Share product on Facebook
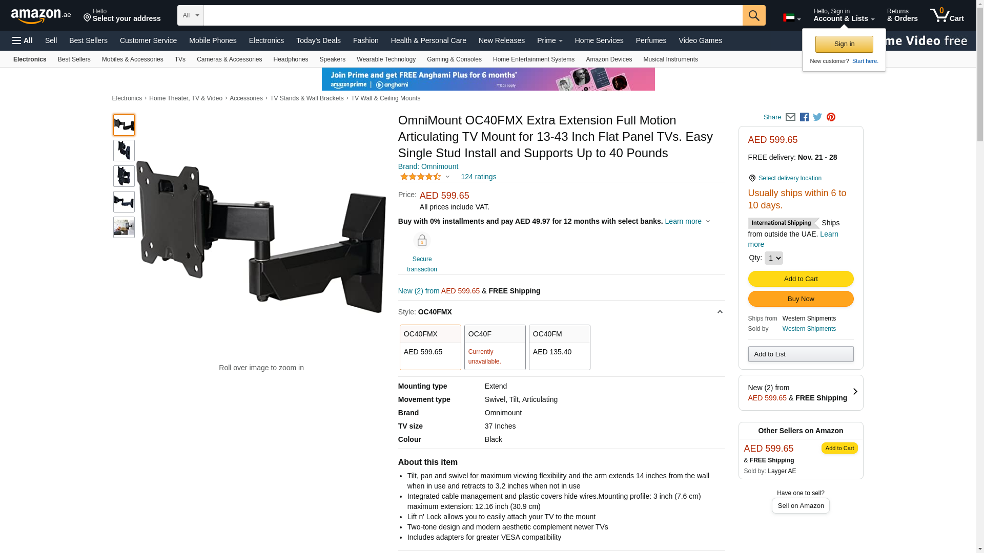The image size is (984, 553). [804, 117]
